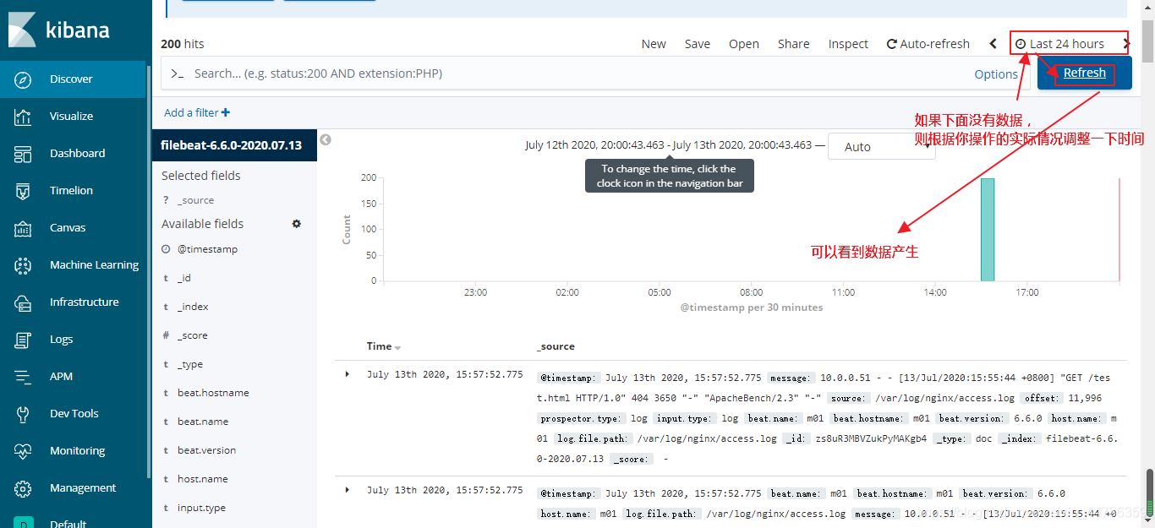Click the @timestamp available field
Screen dimensions: 1155x528
click(207, 249)
